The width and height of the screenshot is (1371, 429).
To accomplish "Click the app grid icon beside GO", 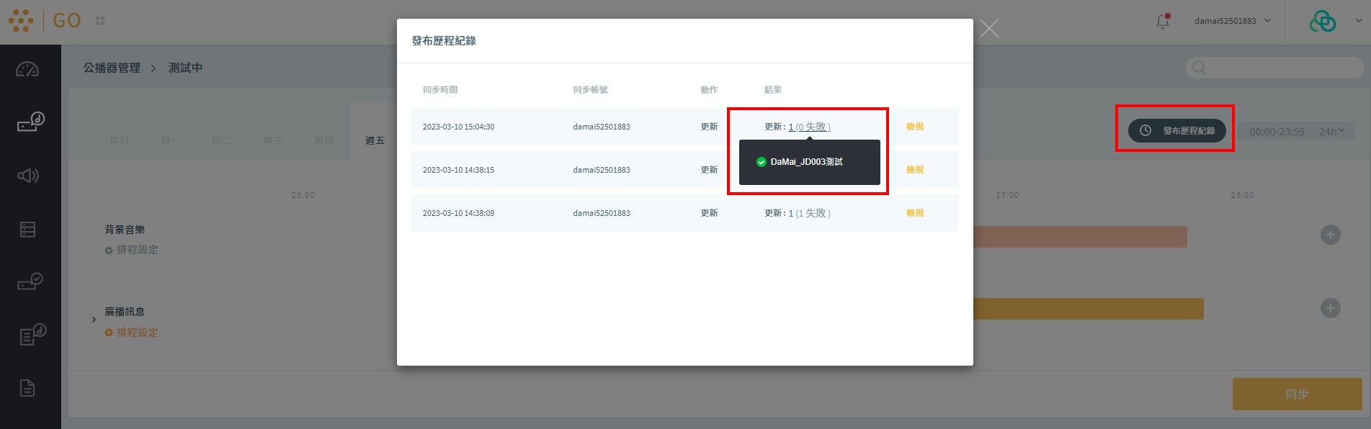I will coord(100,21).
